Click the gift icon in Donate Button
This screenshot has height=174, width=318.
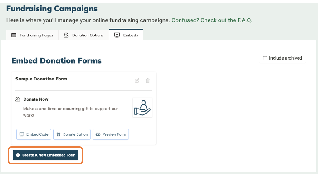[x=59, y=134]
